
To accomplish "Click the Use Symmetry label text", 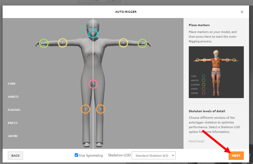I will [91, 155].
